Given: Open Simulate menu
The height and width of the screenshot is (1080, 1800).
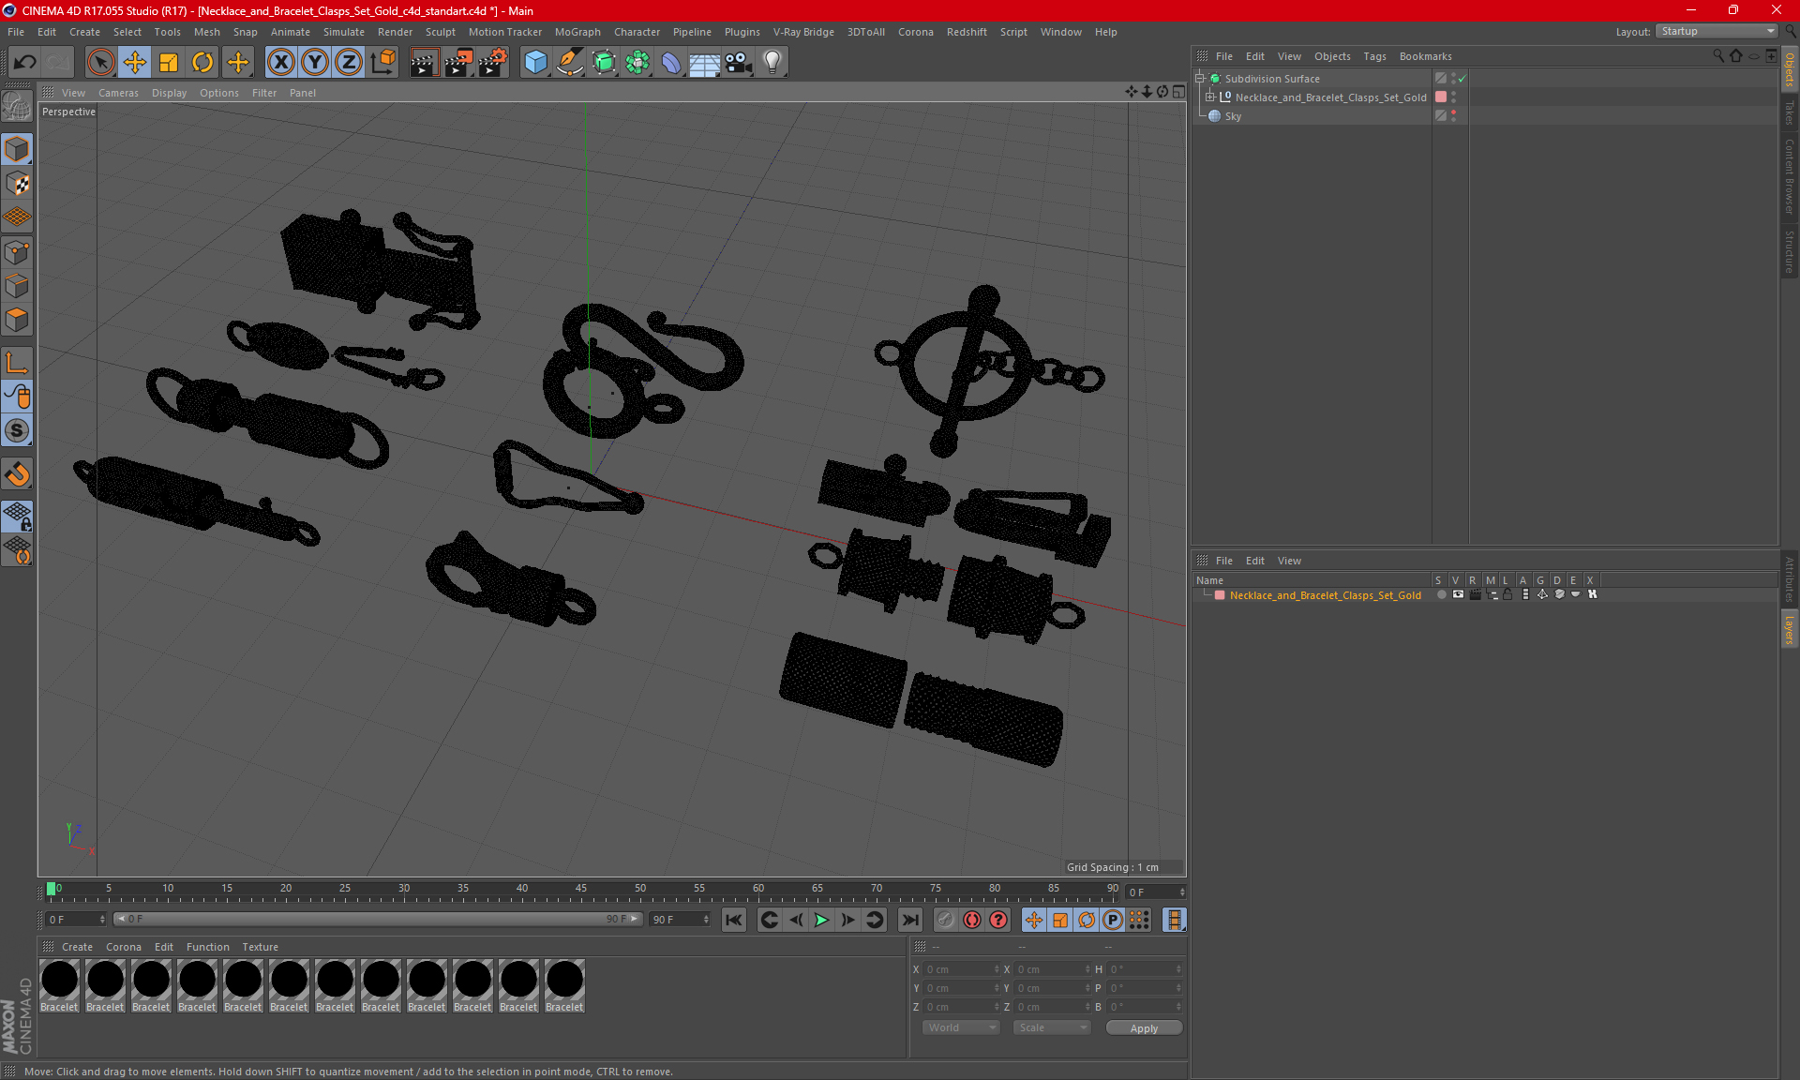Looking at the screenshot, I should (x=343, y=32).
